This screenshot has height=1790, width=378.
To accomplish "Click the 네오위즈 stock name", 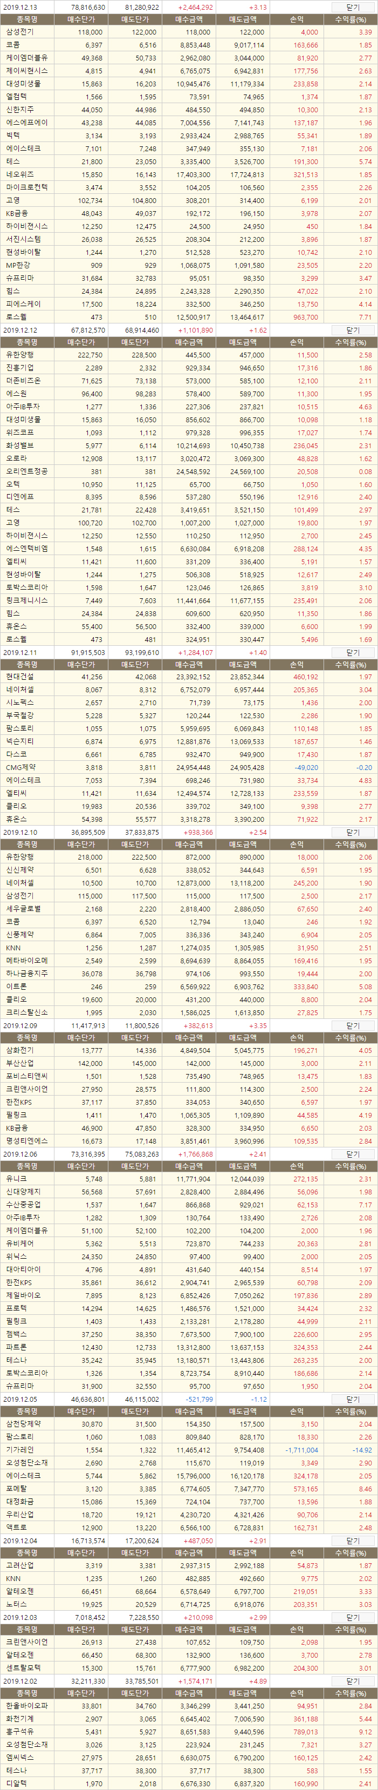I will [20, 174].
